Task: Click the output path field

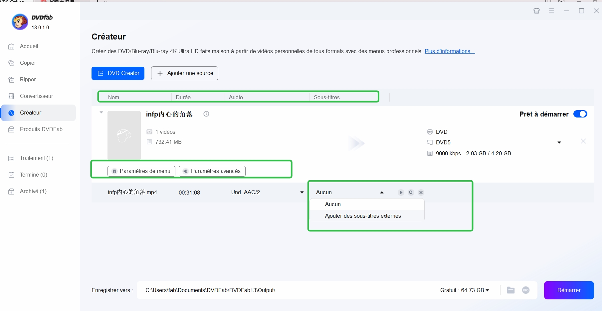Action: coord(286,290)
